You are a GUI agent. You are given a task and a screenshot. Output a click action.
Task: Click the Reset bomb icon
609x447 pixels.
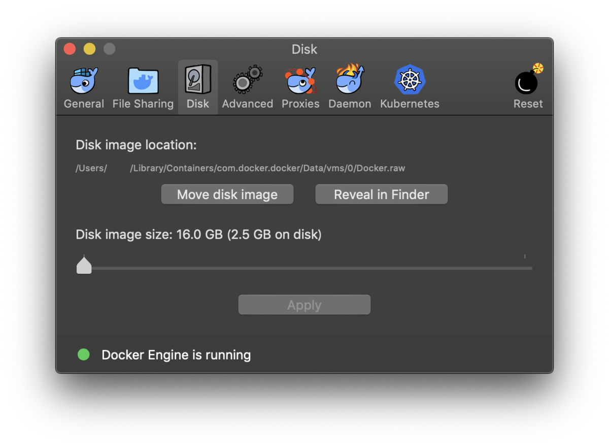[528, 79]
